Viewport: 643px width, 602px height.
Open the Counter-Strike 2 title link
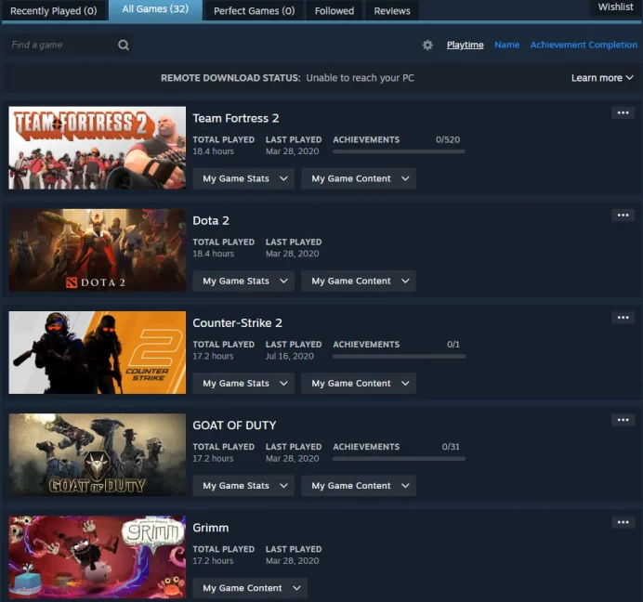coord(238,322)
